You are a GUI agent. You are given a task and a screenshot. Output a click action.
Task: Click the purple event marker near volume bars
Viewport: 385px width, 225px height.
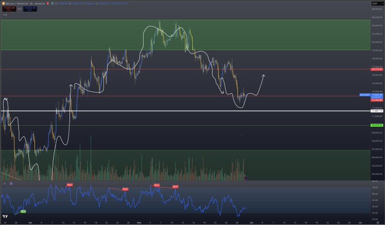246,178
